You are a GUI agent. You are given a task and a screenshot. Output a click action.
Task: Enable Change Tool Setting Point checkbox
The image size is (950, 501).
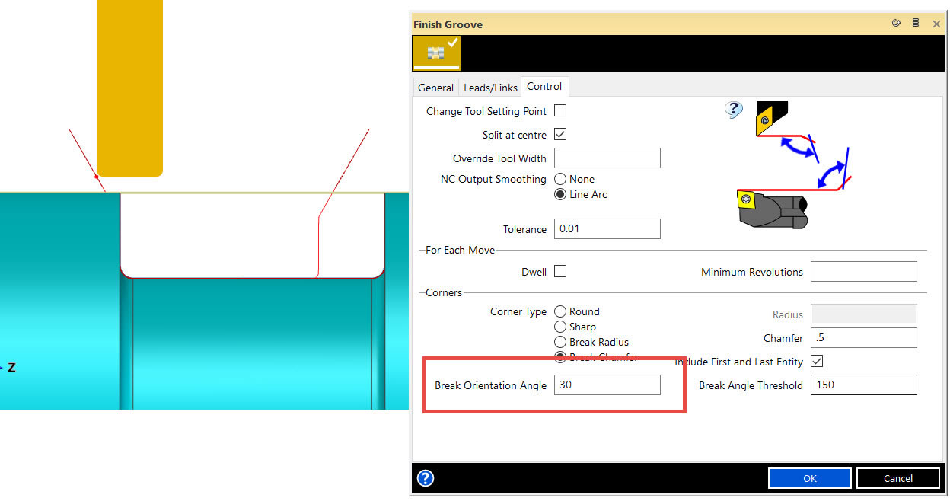tap(560, 111)
